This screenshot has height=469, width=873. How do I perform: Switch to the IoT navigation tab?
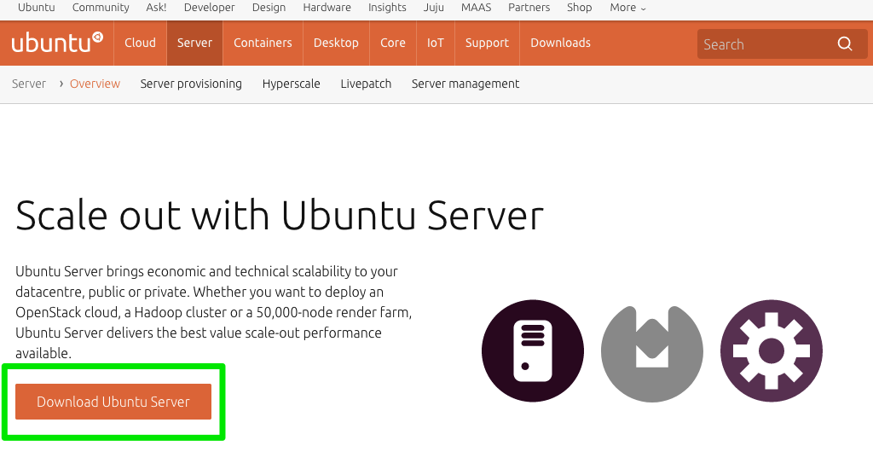436,43
